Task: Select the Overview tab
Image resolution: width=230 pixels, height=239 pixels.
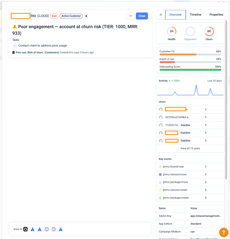Action: 176,15
